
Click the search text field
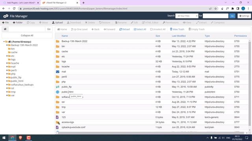tap(215, 16)
